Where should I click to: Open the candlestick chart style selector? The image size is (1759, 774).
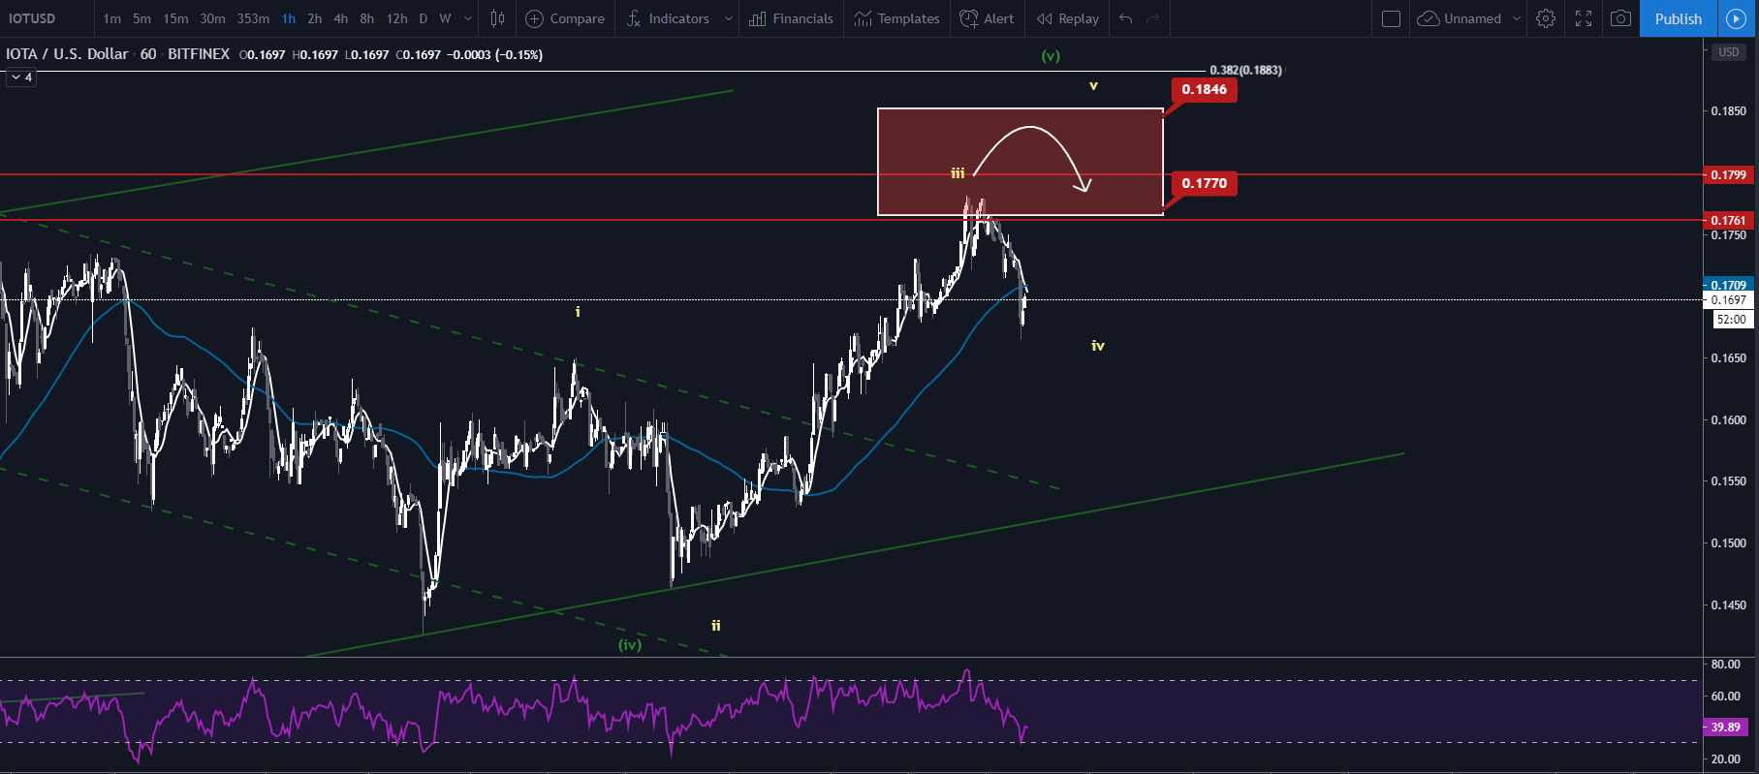coord(497,18)
